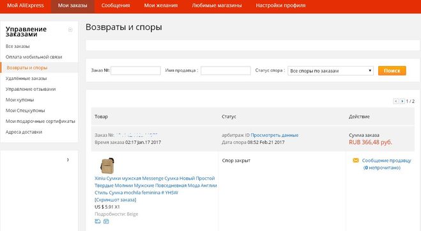This screenshot has height=231, width=421.
Task: Click the Возвраты и споры page heading
Action: (124, 27)
